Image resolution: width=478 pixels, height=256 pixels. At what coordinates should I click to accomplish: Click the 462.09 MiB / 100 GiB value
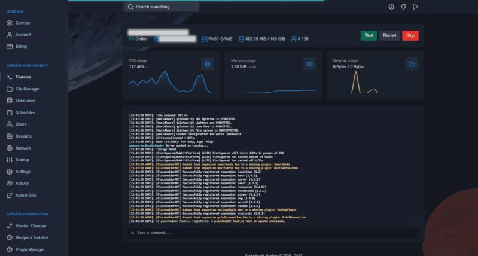click(x=265, y=39)
